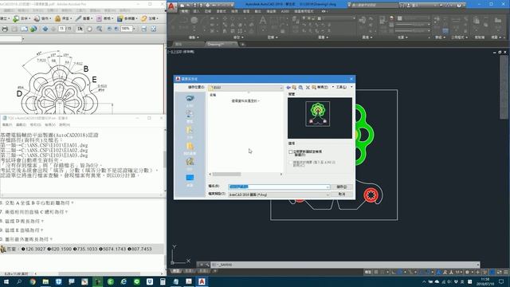Zoom in the PDF in Acrobat
510x287 pixels.
[116, 29]
